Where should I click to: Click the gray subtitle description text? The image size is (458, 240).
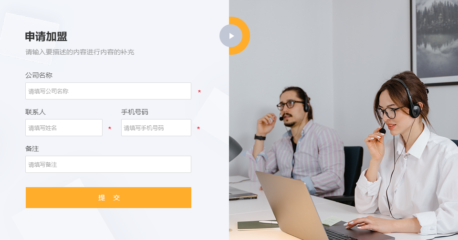80,52
